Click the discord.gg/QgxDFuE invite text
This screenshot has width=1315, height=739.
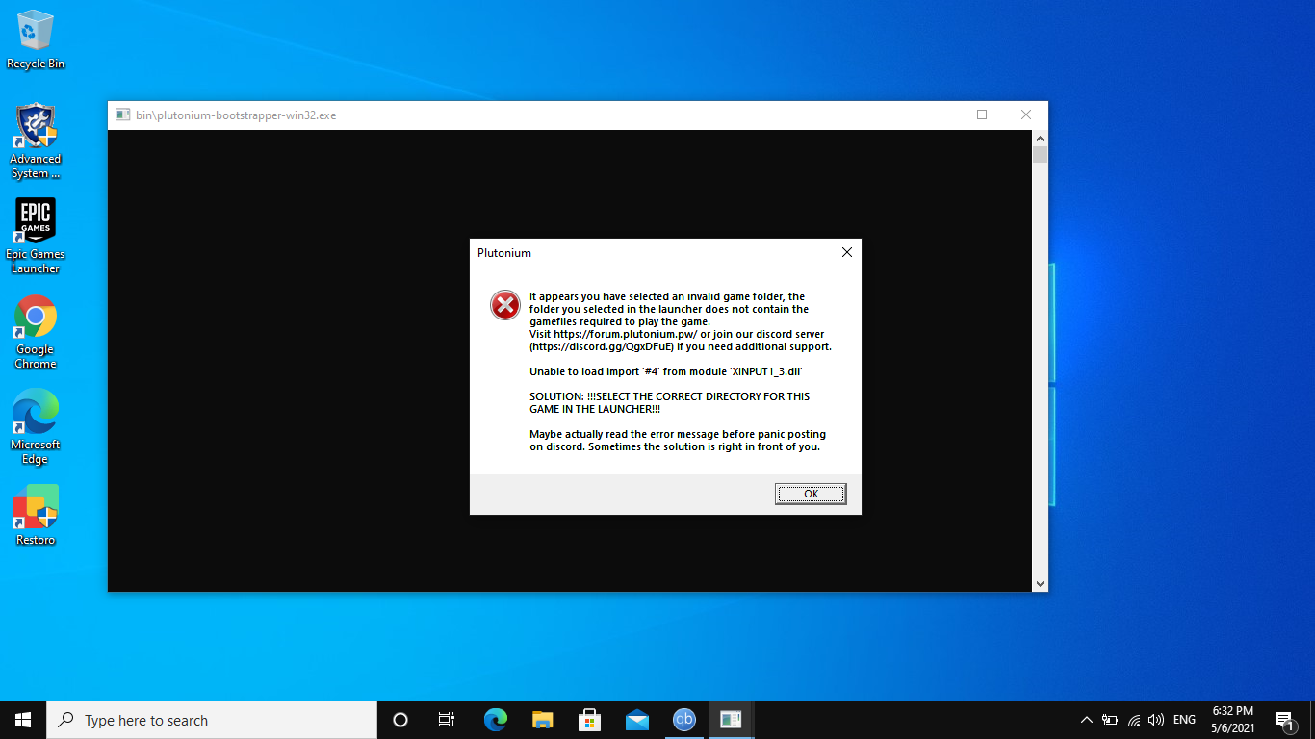pyautogui.click(x=602, y=346)
